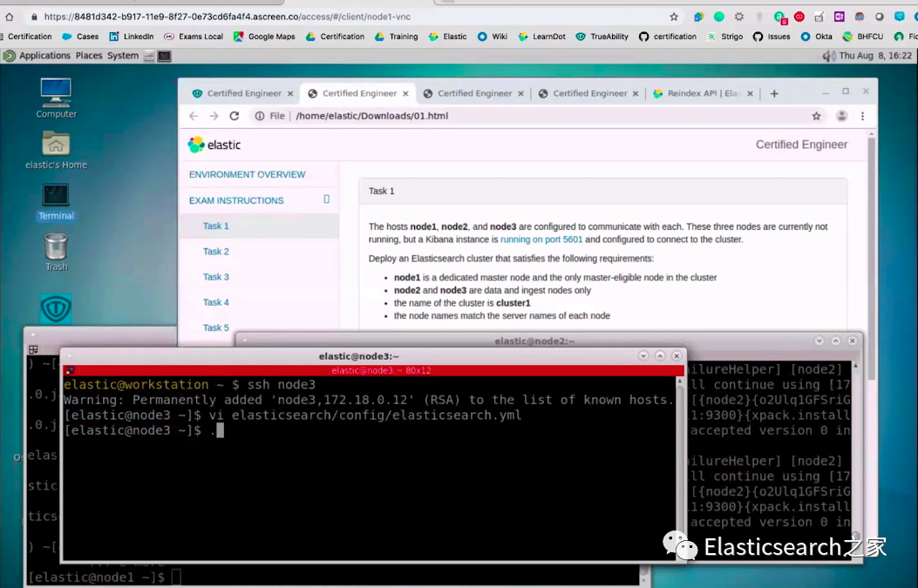
Task: Open the running on port 5601 link
Action: click(541, 240)
